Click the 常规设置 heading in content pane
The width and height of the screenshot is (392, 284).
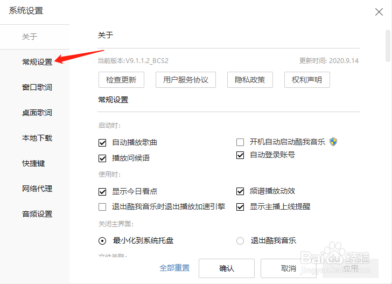[x=113, y=100]
